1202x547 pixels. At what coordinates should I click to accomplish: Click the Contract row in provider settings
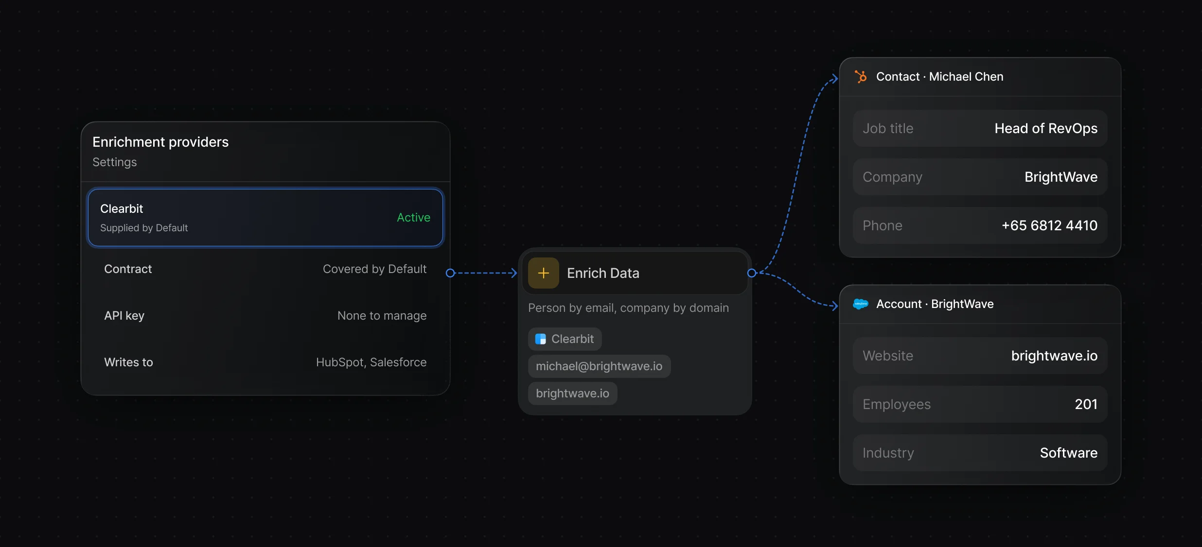[x=265, y=269]
